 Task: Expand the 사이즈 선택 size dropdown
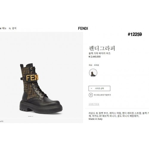click(99, 89)
